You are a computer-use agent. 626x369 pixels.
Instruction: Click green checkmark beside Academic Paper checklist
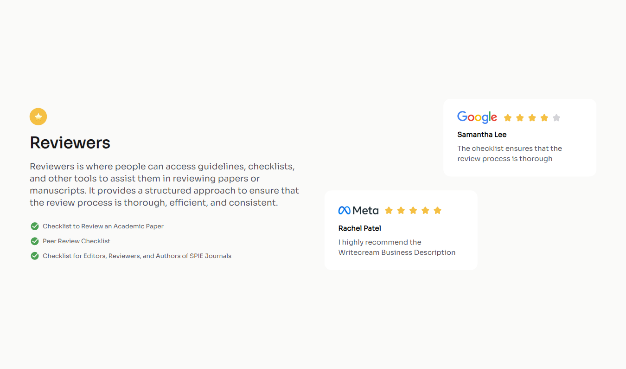pos(35,226)
